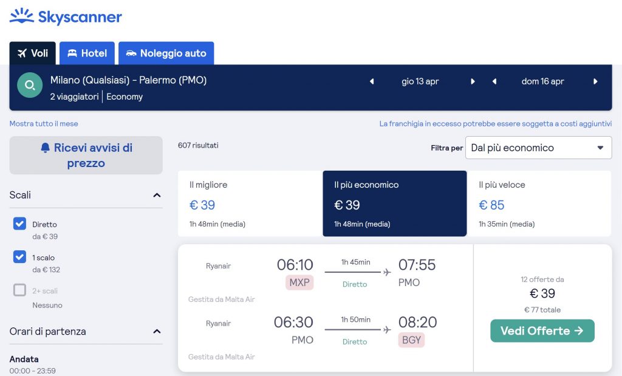Click the teal search magnifier icon
This screenshot has height=376, width=622.
click(30, 85)
